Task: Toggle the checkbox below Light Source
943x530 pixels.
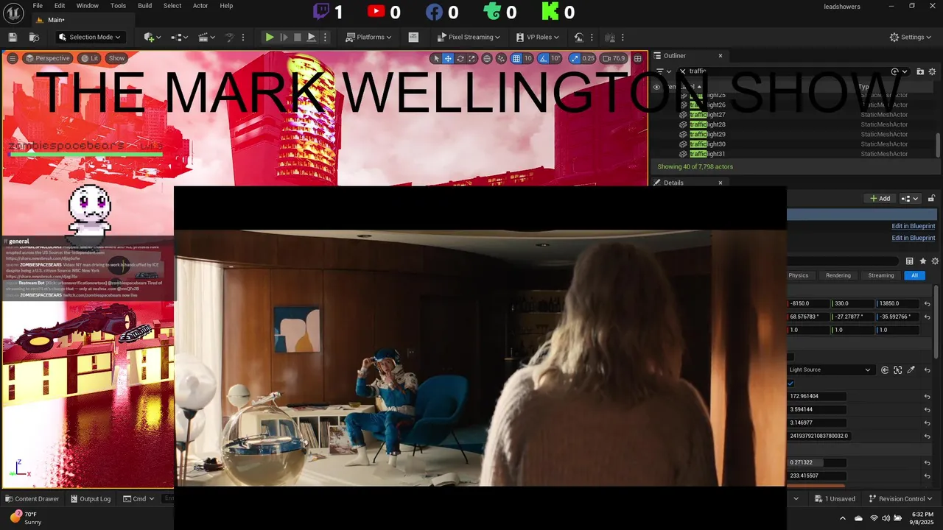Action: point(790,383)
